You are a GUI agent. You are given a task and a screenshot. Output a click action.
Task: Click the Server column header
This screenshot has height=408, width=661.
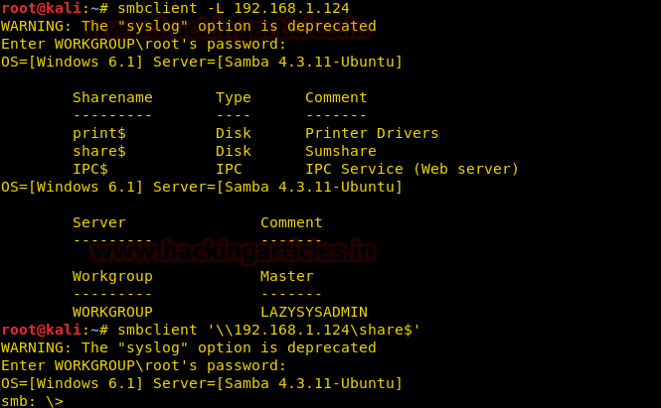click(x=99, y=222)
